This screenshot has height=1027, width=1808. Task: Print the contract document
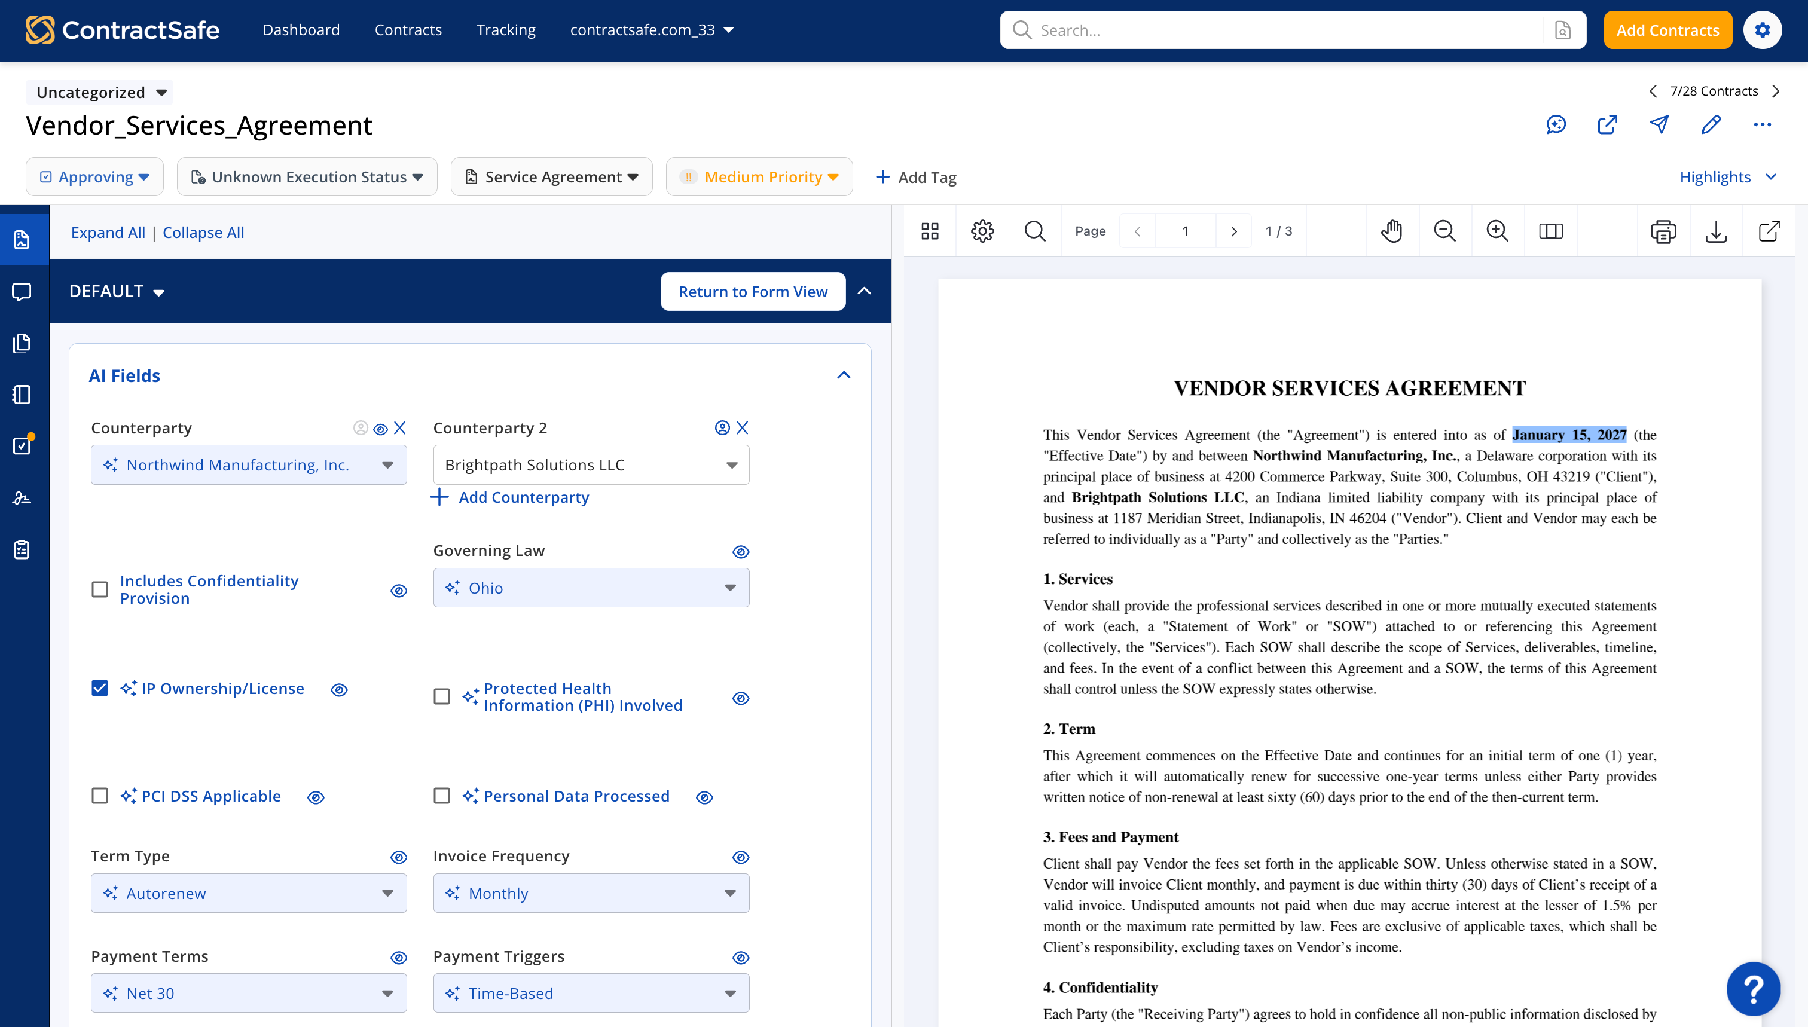[1663, 231]
